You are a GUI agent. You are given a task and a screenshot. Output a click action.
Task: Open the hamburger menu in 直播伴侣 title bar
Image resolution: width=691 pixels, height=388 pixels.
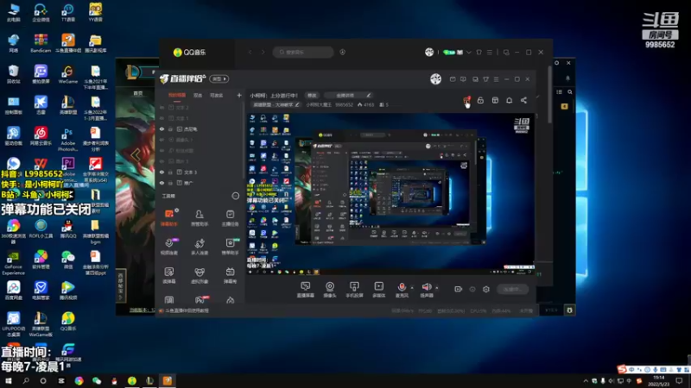(496, 79)
